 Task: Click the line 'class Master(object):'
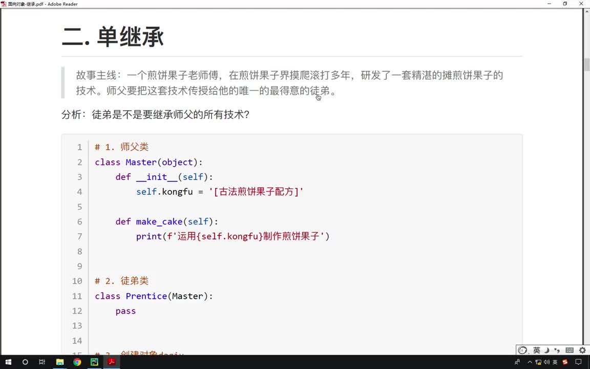point(149,162)
